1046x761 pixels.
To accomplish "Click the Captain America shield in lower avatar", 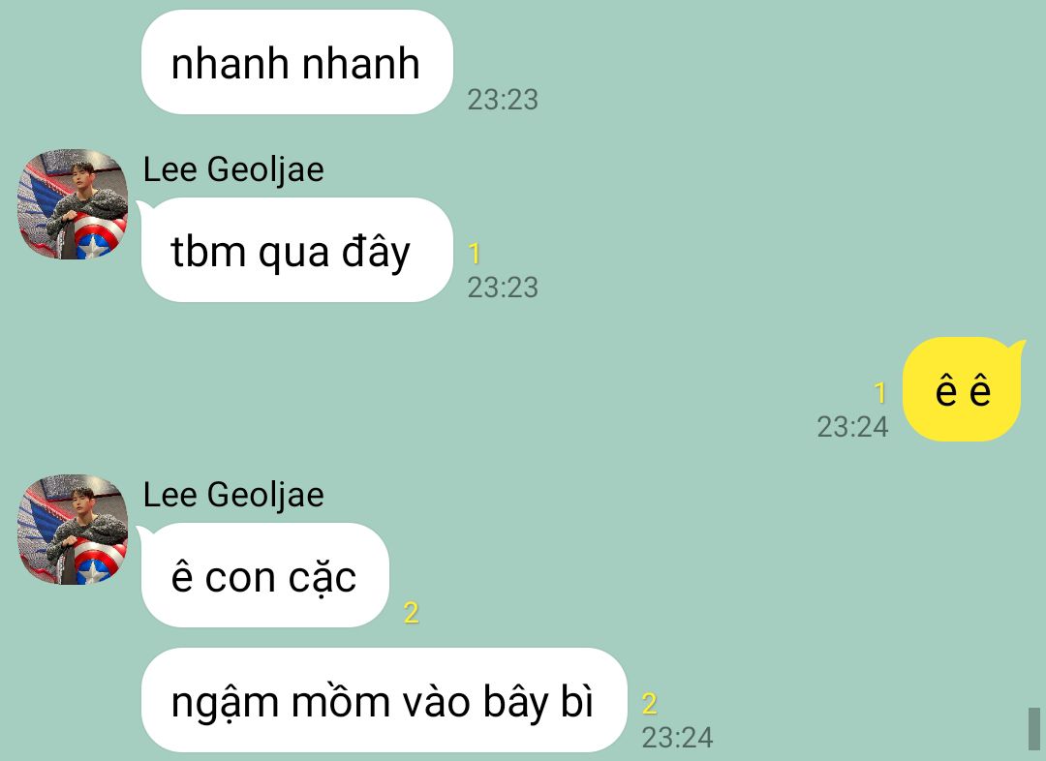I will [99, 562].
